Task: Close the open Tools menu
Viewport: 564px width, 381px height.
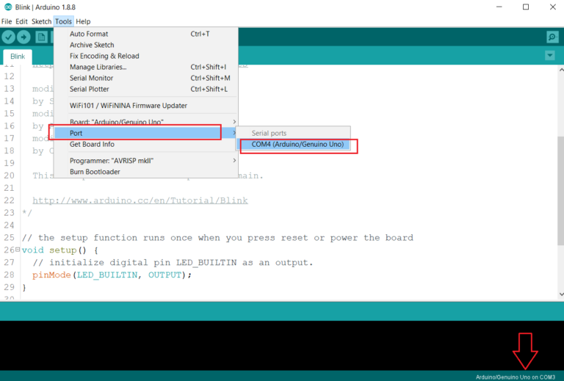Action: pyautogui.click(x=63, y=21)
